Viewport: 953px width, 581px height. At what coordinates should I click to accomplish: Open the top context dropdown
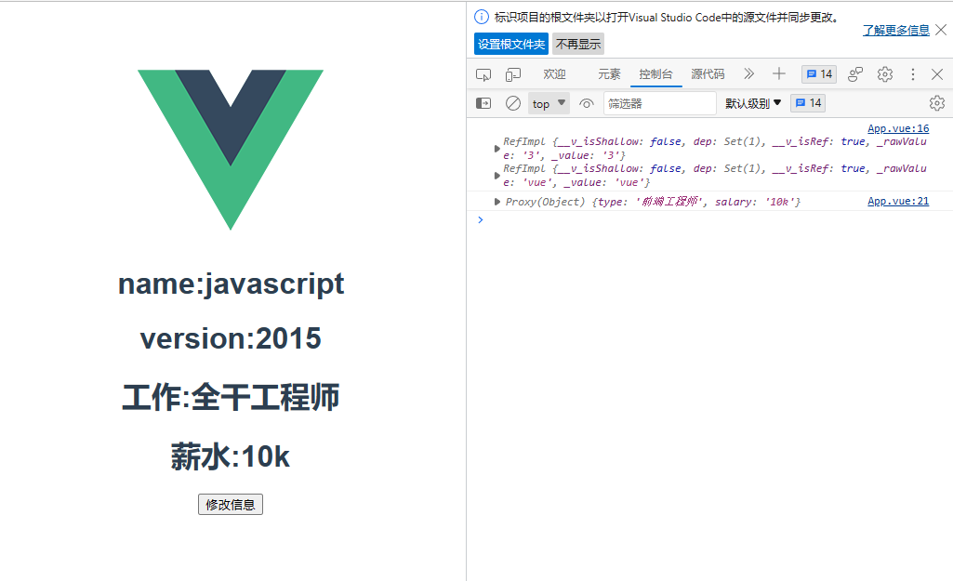549,103
